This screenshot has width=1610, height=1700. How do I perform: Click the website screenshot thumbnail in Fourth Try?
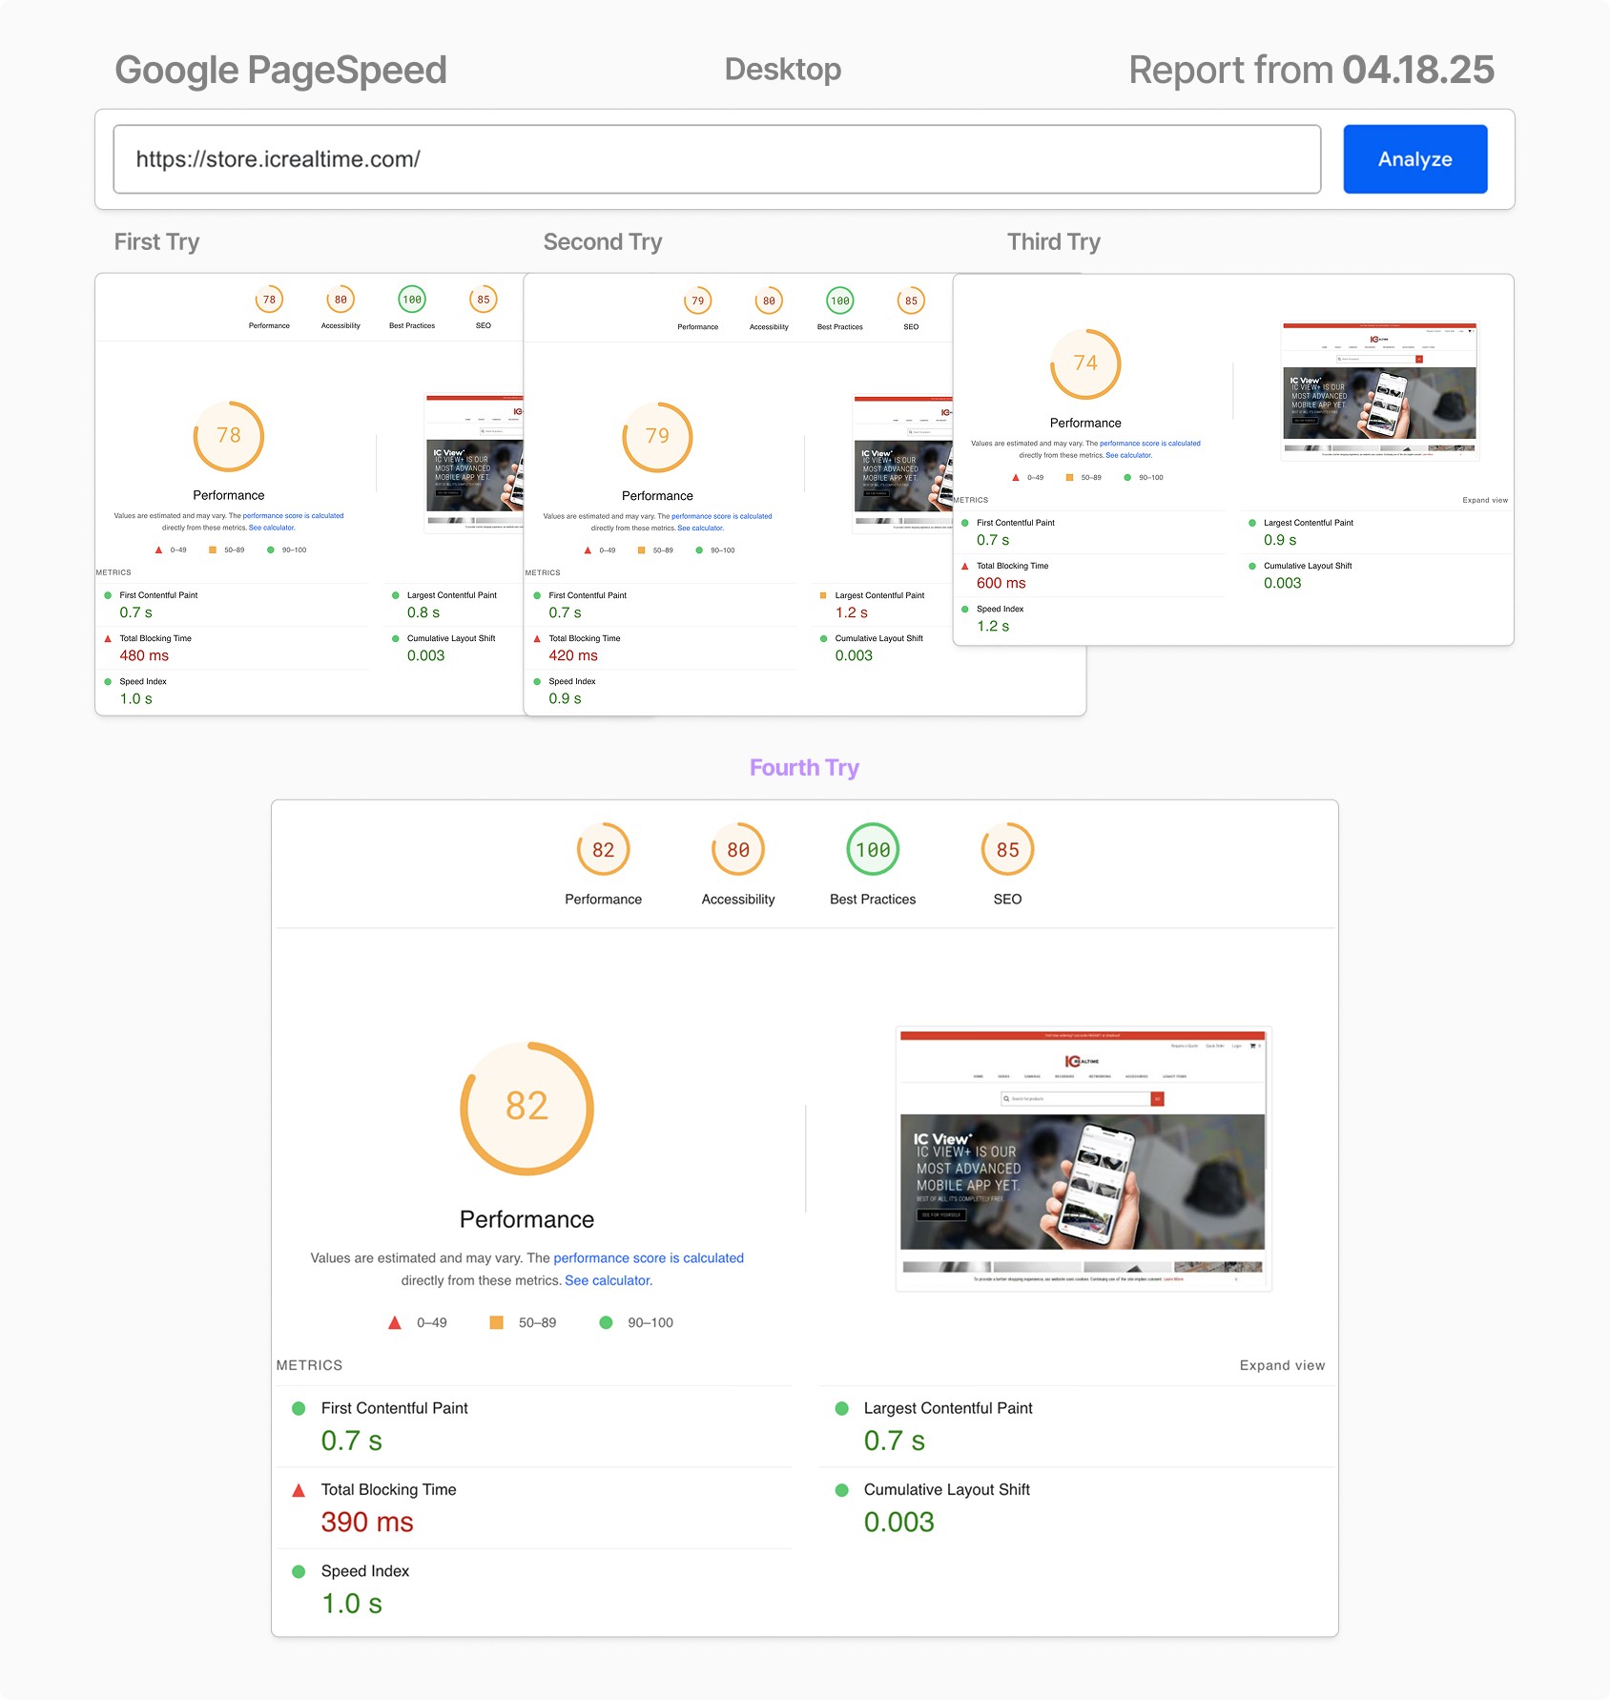click(x=1084, y=1159)
